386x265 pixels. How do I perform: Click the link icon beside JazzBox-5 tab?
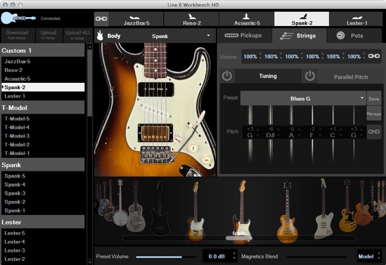101,19
